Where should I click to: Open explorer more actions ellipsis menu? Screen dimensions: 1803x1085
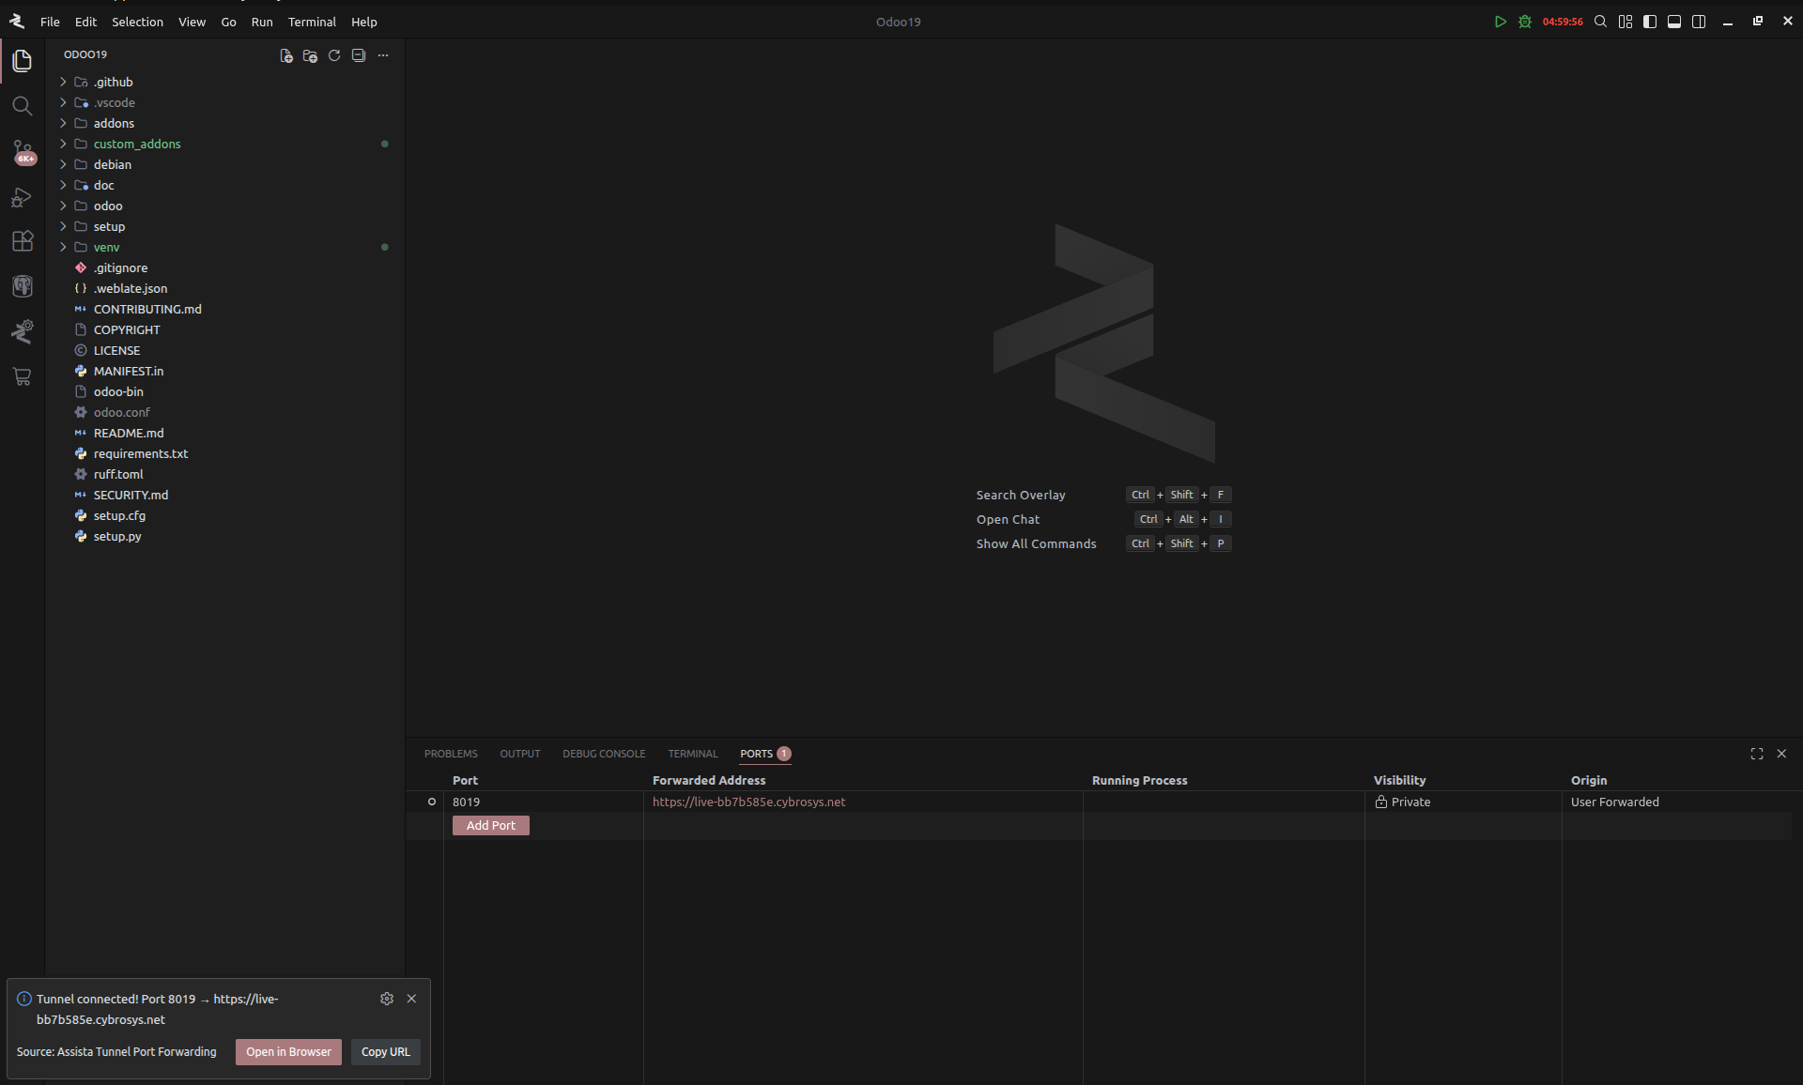pyautogui.click(x=383, y=55)
